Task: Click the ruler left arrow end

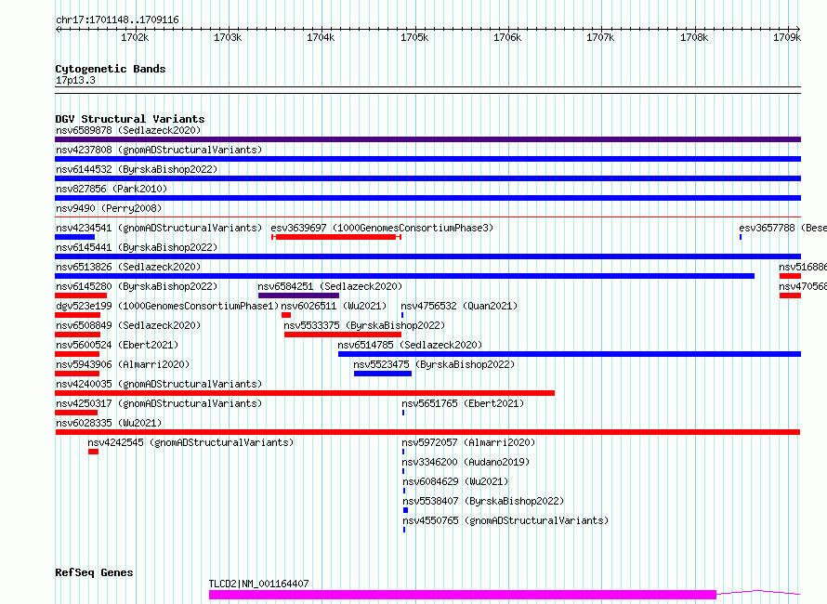Action: coord(58,29)
